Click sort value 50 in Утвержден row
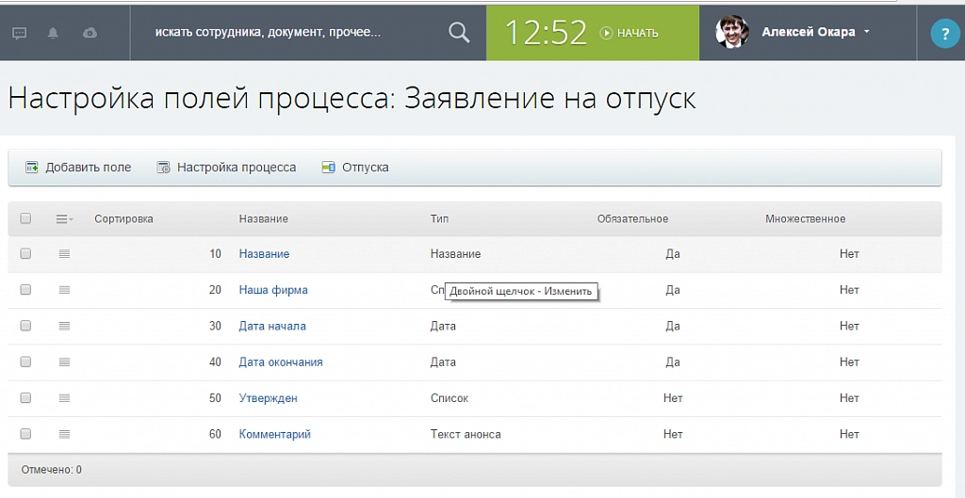 tap(215, 398)
